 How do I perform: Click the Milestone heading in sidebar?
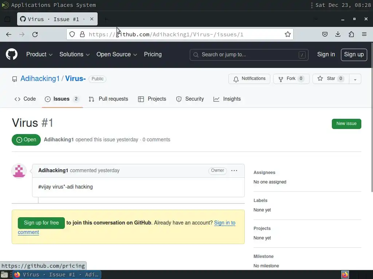(264, 256)
